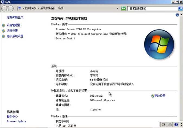
Task: Open the language bar options arrow
Action: point(181,124)
